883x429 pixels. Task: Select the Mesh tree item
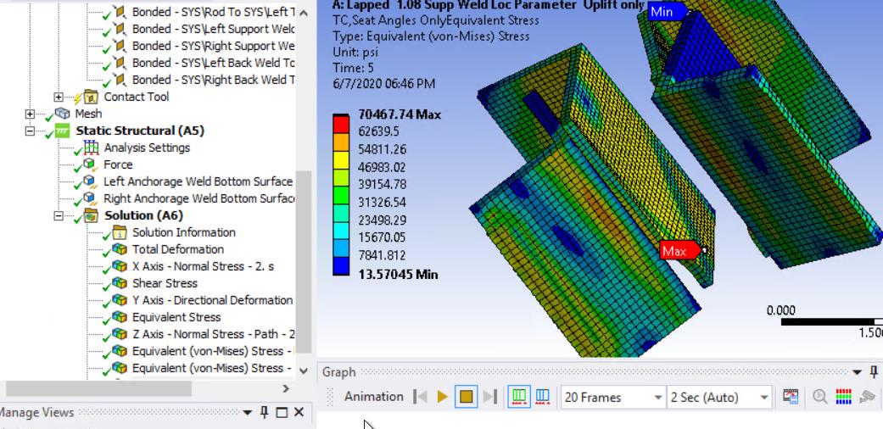click(88, 114)
